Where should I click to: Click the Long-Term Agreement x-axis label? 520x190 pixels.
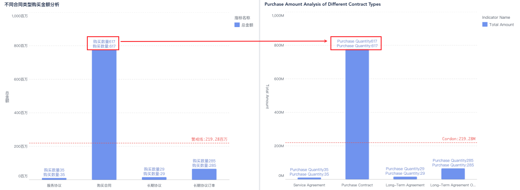pos(405,185)
